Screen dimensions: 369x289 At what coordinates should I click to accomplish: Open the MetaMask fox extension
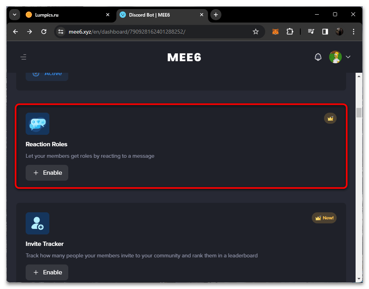[x=275, y=32]
